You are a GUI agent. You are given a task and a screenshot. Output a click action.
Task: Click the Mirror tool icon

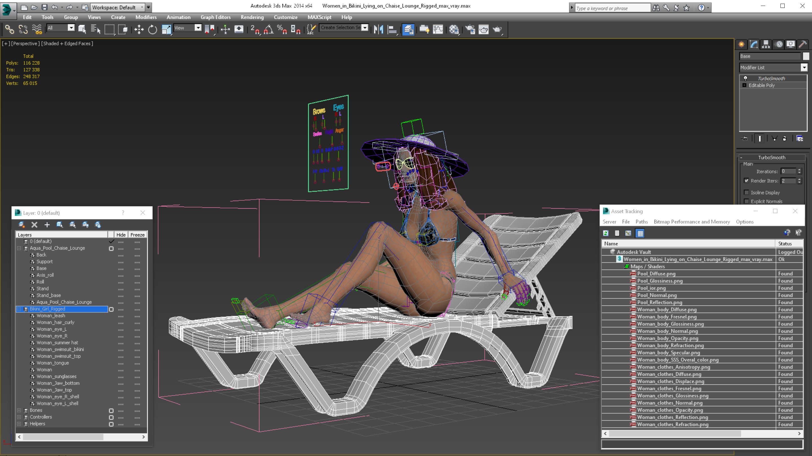tap(378, 29)
